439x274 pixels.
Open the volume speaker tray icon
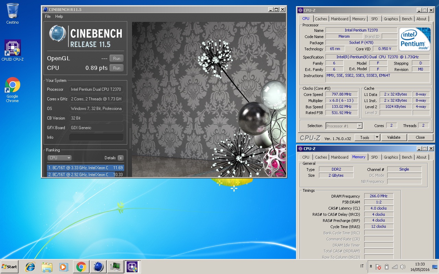tap(403, 267)
